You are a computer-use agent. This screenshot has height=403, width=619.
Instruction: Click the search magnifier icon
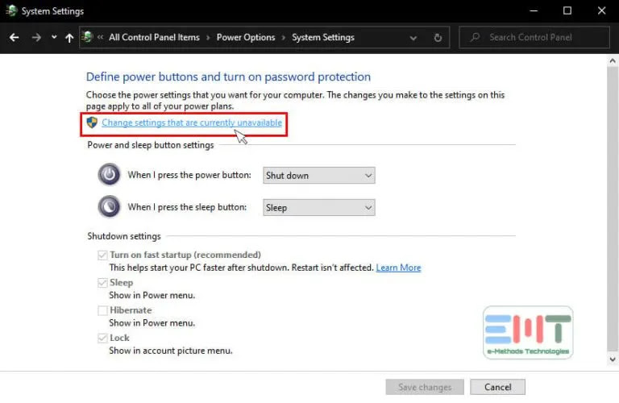pos(475,37)
